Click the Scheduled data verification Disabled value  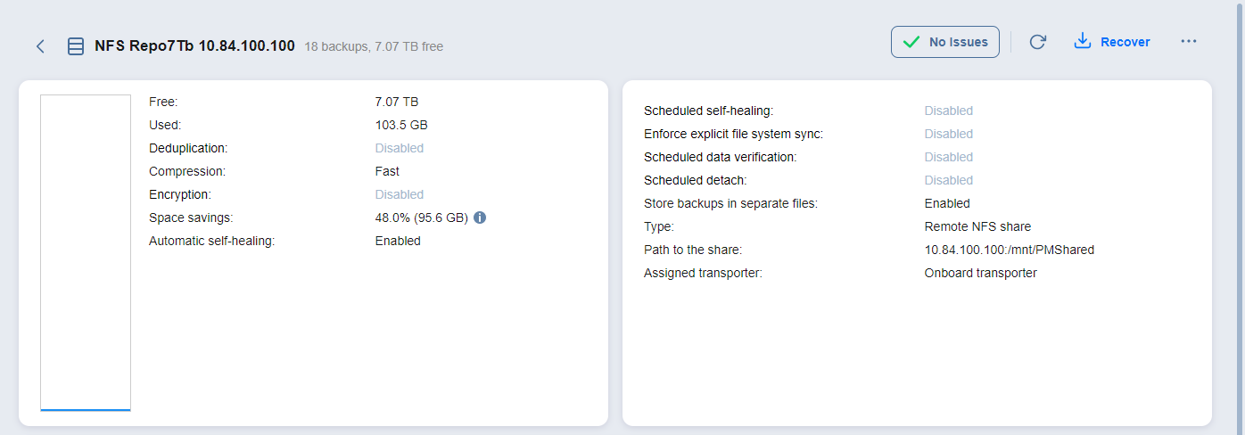pyautogui.click(x=948, y=157)
